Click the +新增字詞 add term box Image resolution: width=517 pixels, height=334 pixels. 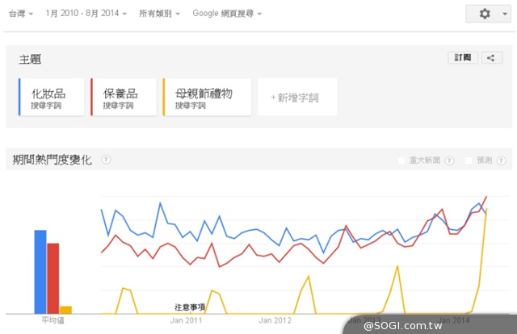tap(297, 98)
